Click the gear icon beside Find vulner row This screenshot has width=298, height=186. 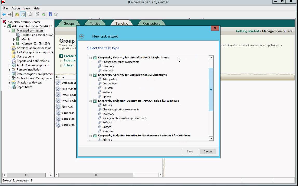click(x=58, y=89)
